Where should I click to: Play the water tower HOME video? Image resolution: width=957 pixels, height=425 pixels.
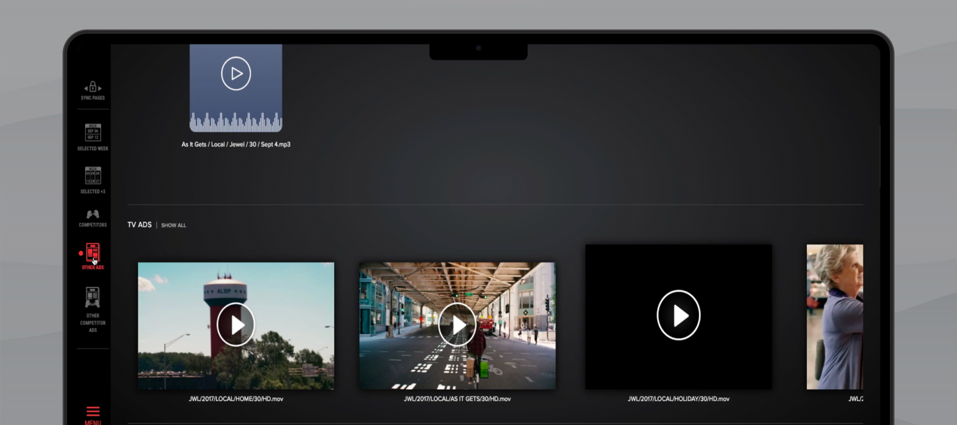[x=236, y=325]
